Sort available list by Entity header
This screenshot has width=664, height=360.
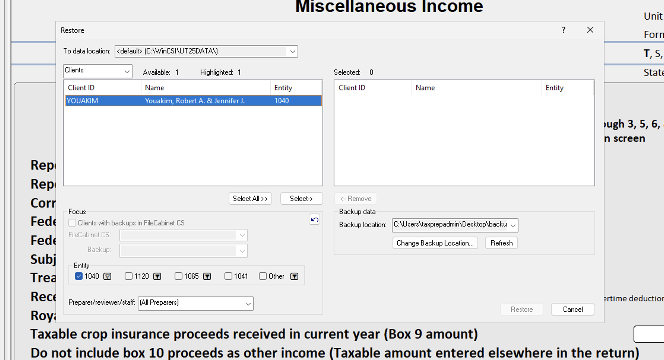coord(296,88)
